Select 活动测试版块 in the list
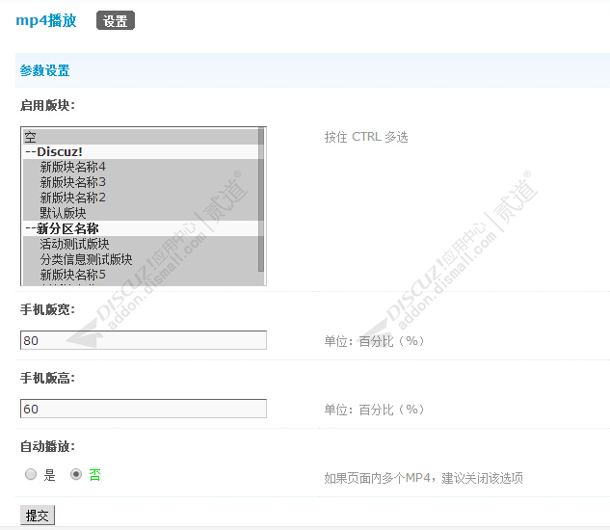The height and width of the screenshot is (530, 610). coord(140,244)
